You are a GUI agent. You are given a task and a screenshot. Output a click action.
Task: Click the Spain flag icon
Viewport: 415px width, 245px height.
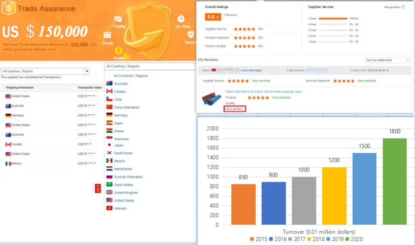tap(109, 123)
